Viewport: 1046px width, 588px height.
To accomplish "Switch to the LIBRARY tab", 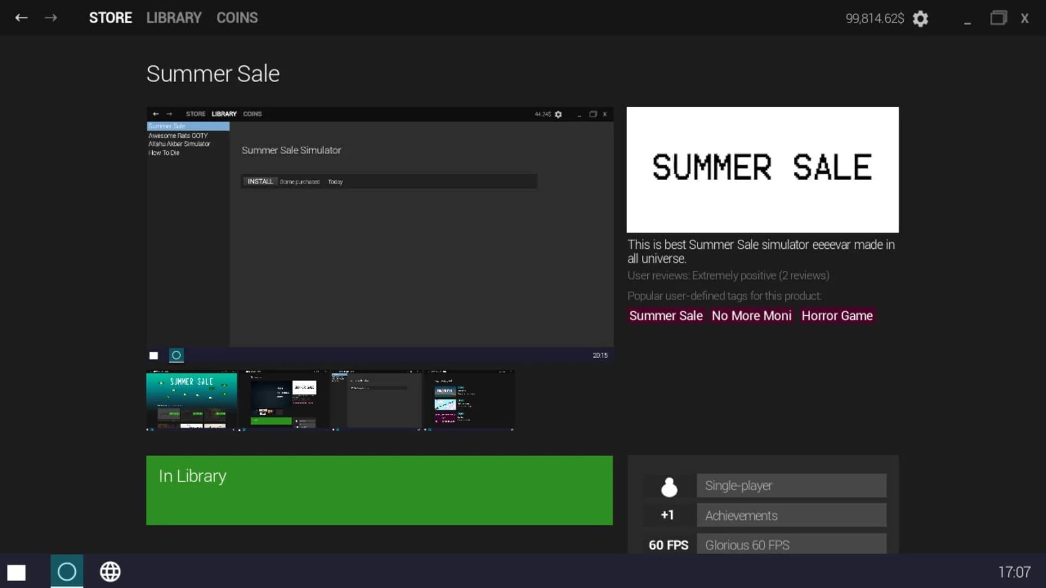I will [173, 17].
